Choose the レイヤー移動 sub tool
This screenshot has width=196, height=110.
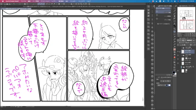pos(163,12)
